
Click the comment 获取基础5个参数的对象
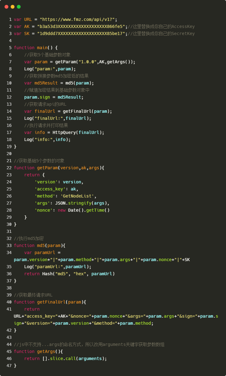coord(39,161)
